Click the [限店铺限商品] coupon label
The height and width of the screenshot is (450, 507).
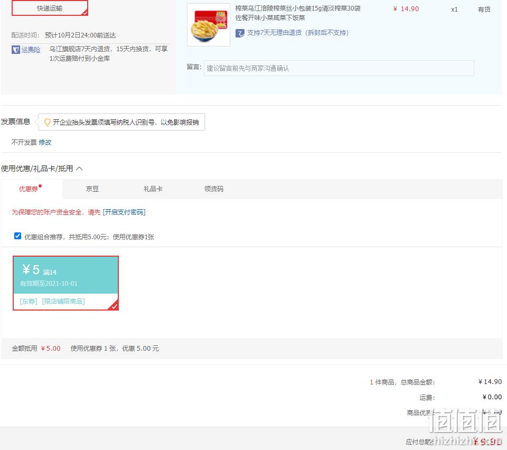click(63, 301)
